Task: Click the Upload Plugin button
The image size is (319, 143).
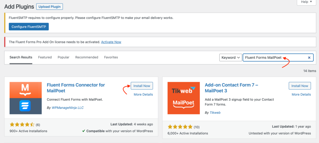Action: (50, 7)
